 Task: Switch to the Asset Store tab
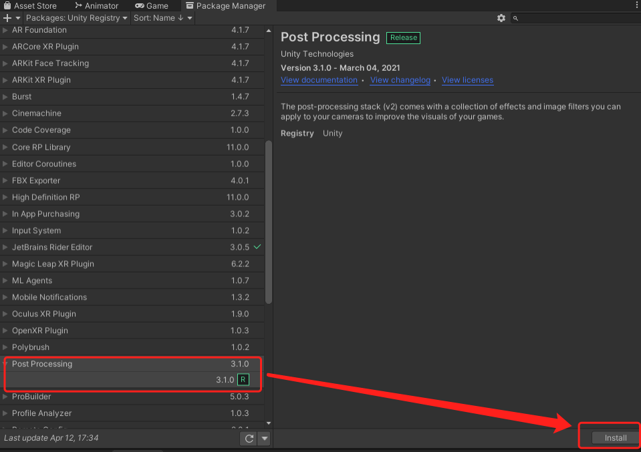(30, 6)
